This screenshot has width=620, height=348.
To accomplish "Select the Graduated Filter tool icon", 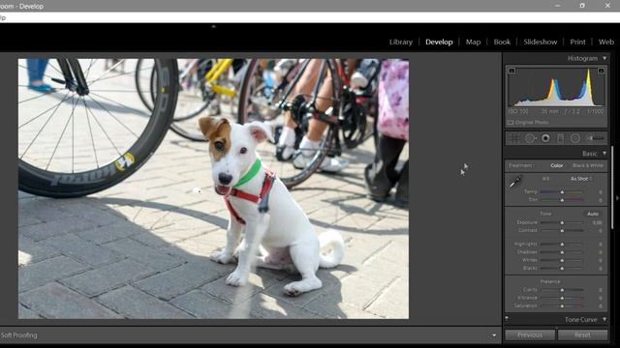I will [560, 138].
